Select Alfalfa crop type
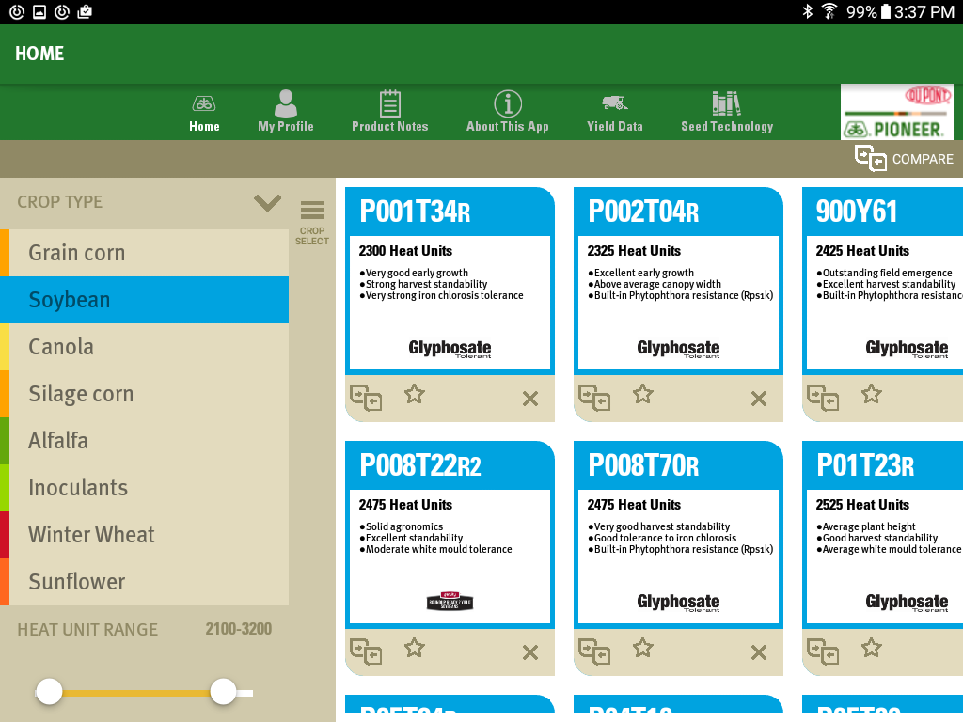963x722 pixels. pyautogui.click(x=144, y=441)
